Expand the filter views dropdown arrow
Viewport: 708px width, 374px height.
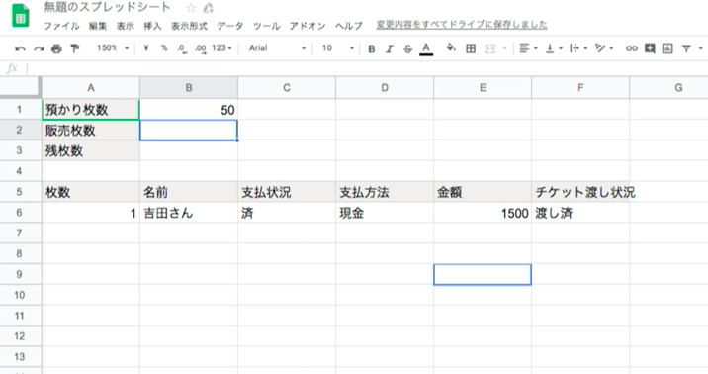[701, 48]
